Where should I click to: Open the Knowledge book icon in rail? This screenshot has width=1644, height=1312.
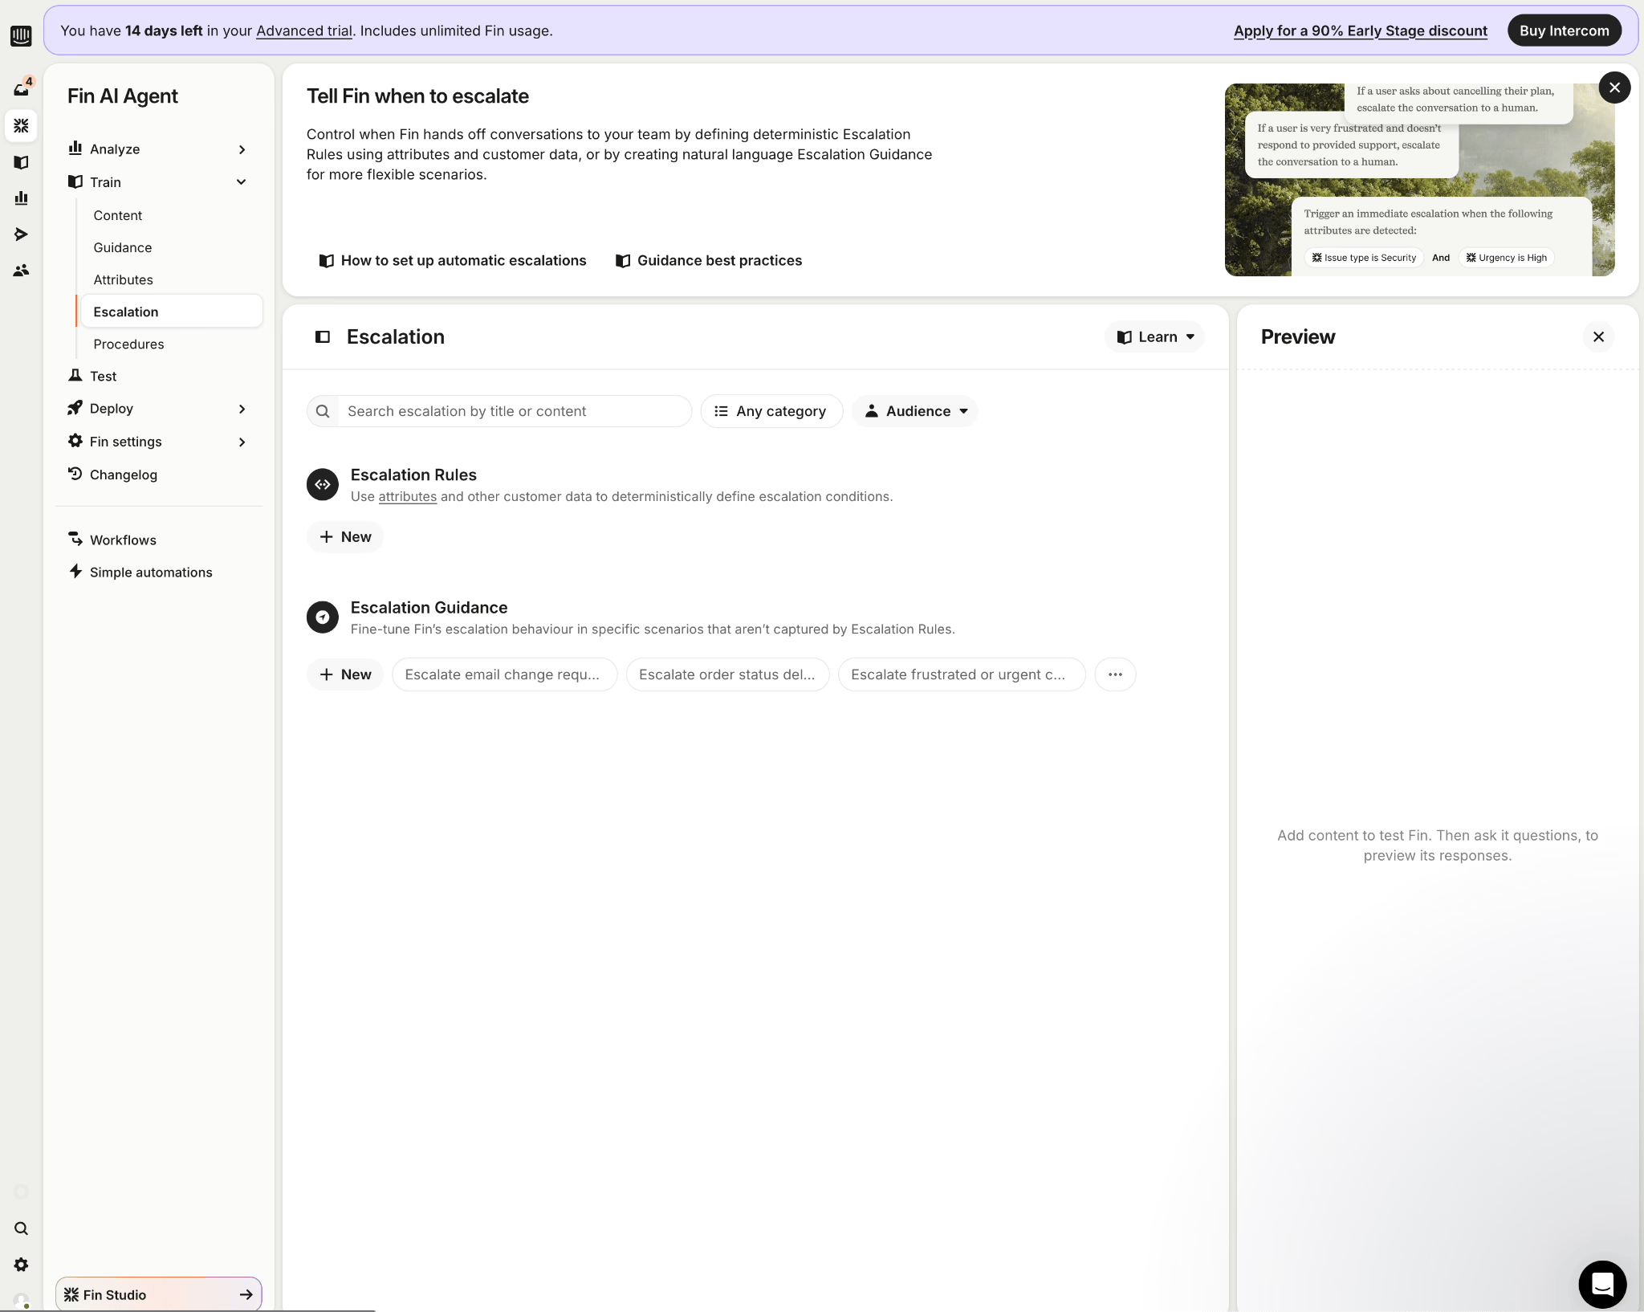[x=21, y=162]
